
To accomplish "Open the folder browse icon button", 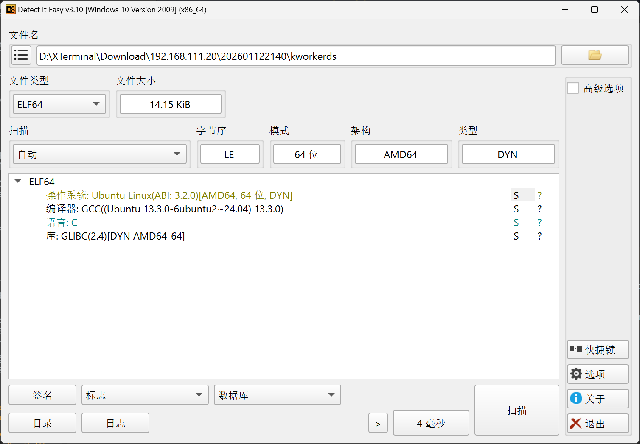I will pos(595,56).
